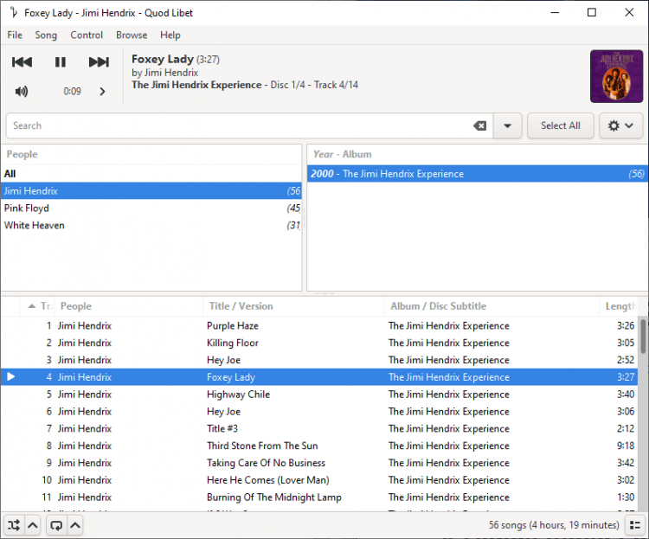The image size is (649, 539).
Task: Toggle shuffle playback mode
Action: pyautogui.click(x=14, y=525)
